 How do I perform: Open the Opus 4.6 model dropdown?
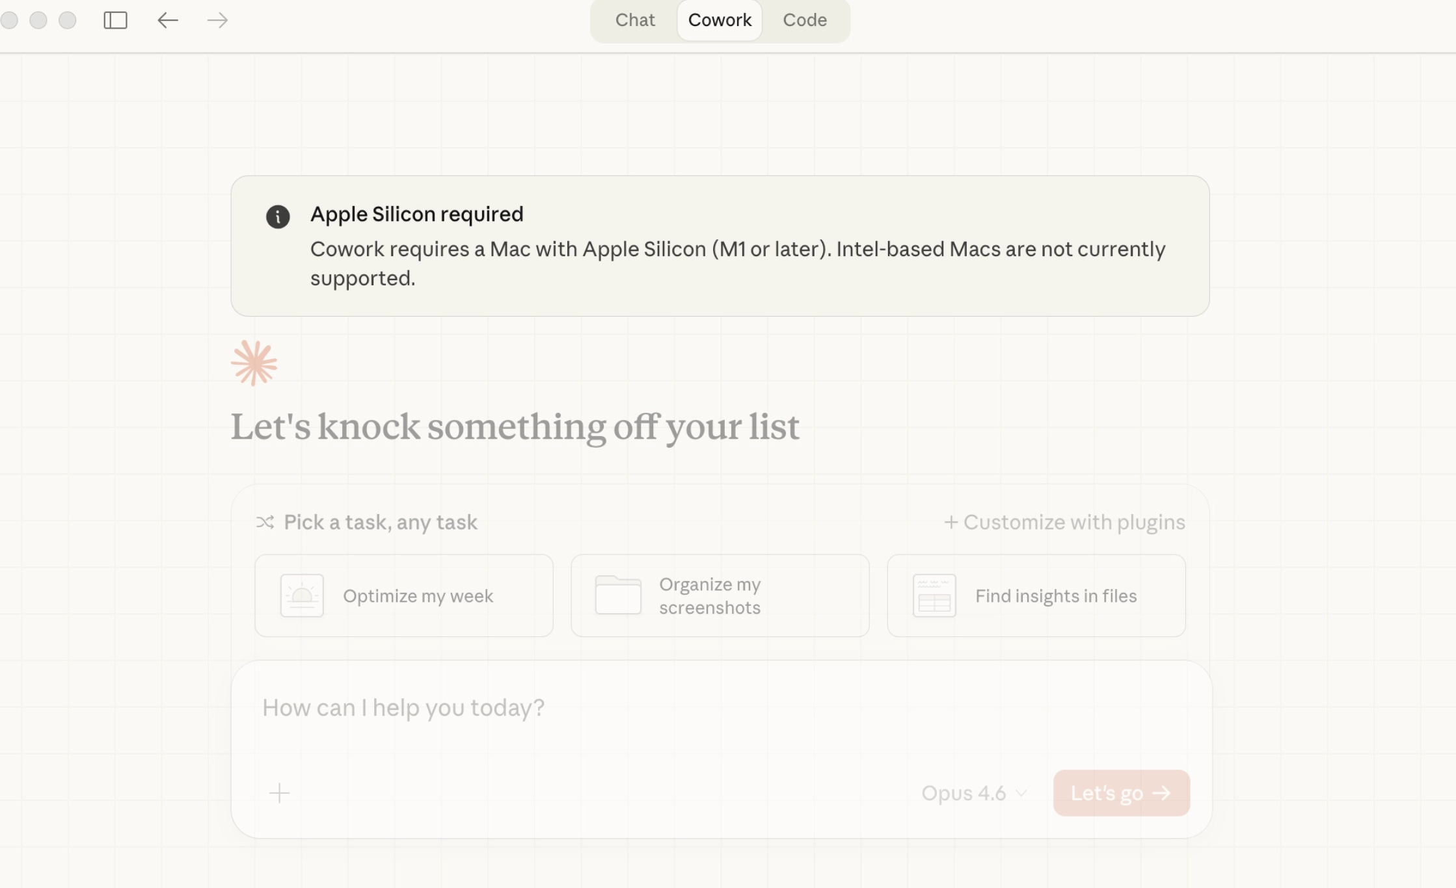pyautogui.click(x=973, y=793)
